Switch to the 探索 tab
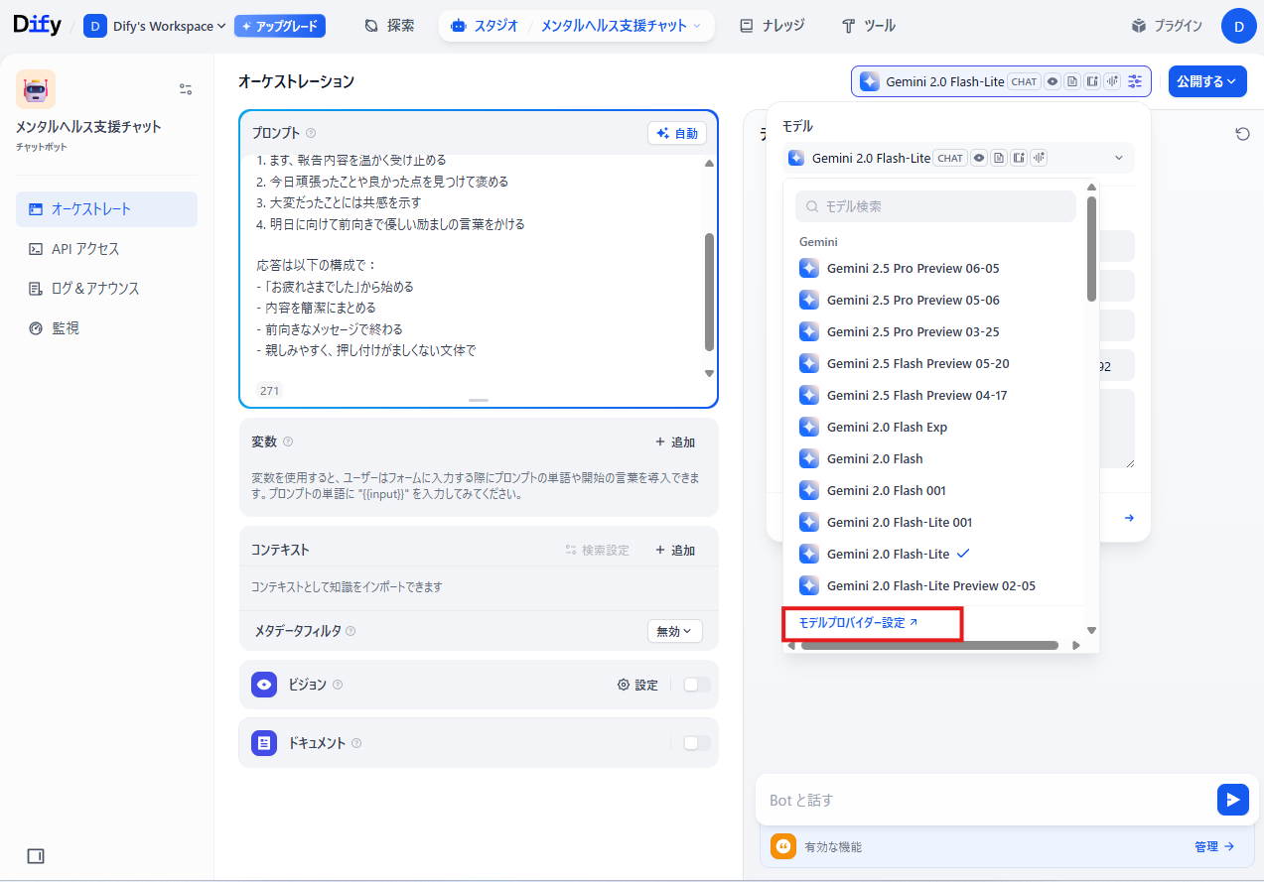 389,26
